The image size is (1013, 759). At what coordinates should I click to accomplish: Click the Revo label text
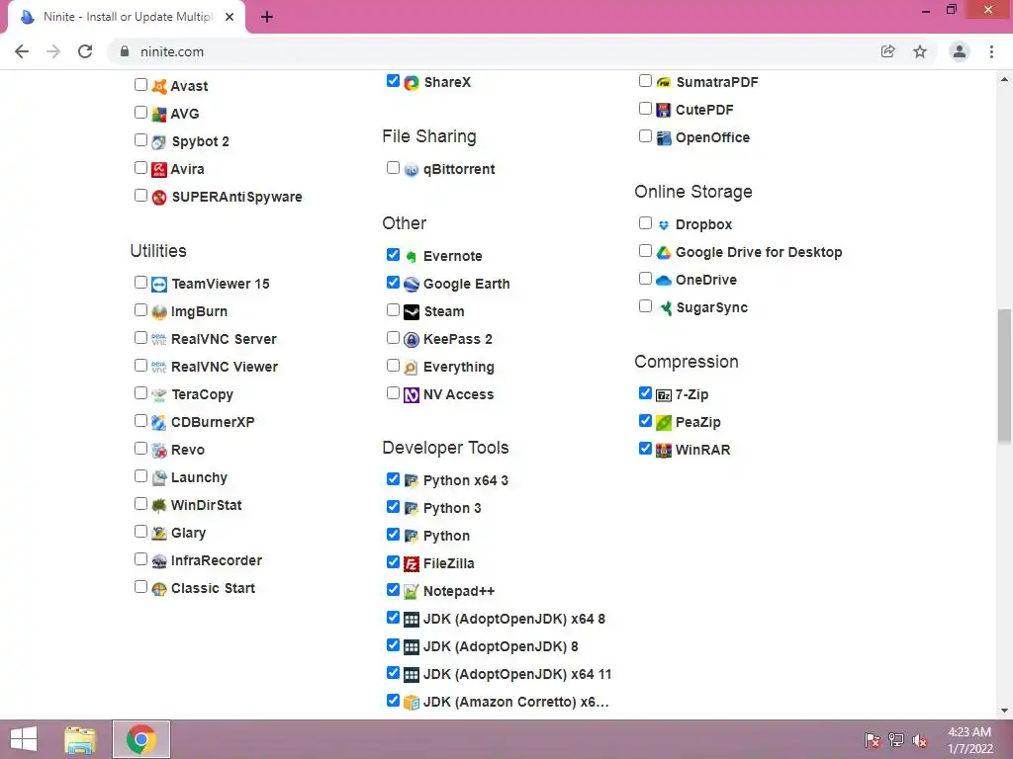[x=188, y=450]
